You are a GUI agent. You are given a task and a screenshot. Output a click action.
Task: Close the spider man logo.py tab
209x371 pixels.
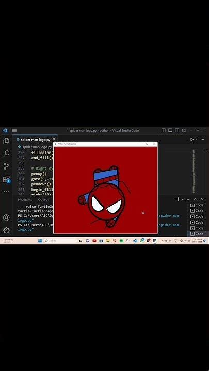54,140
